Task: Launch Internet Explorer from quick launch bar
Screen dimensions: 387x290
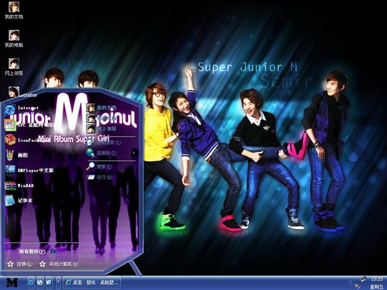Action: (31, 282)
